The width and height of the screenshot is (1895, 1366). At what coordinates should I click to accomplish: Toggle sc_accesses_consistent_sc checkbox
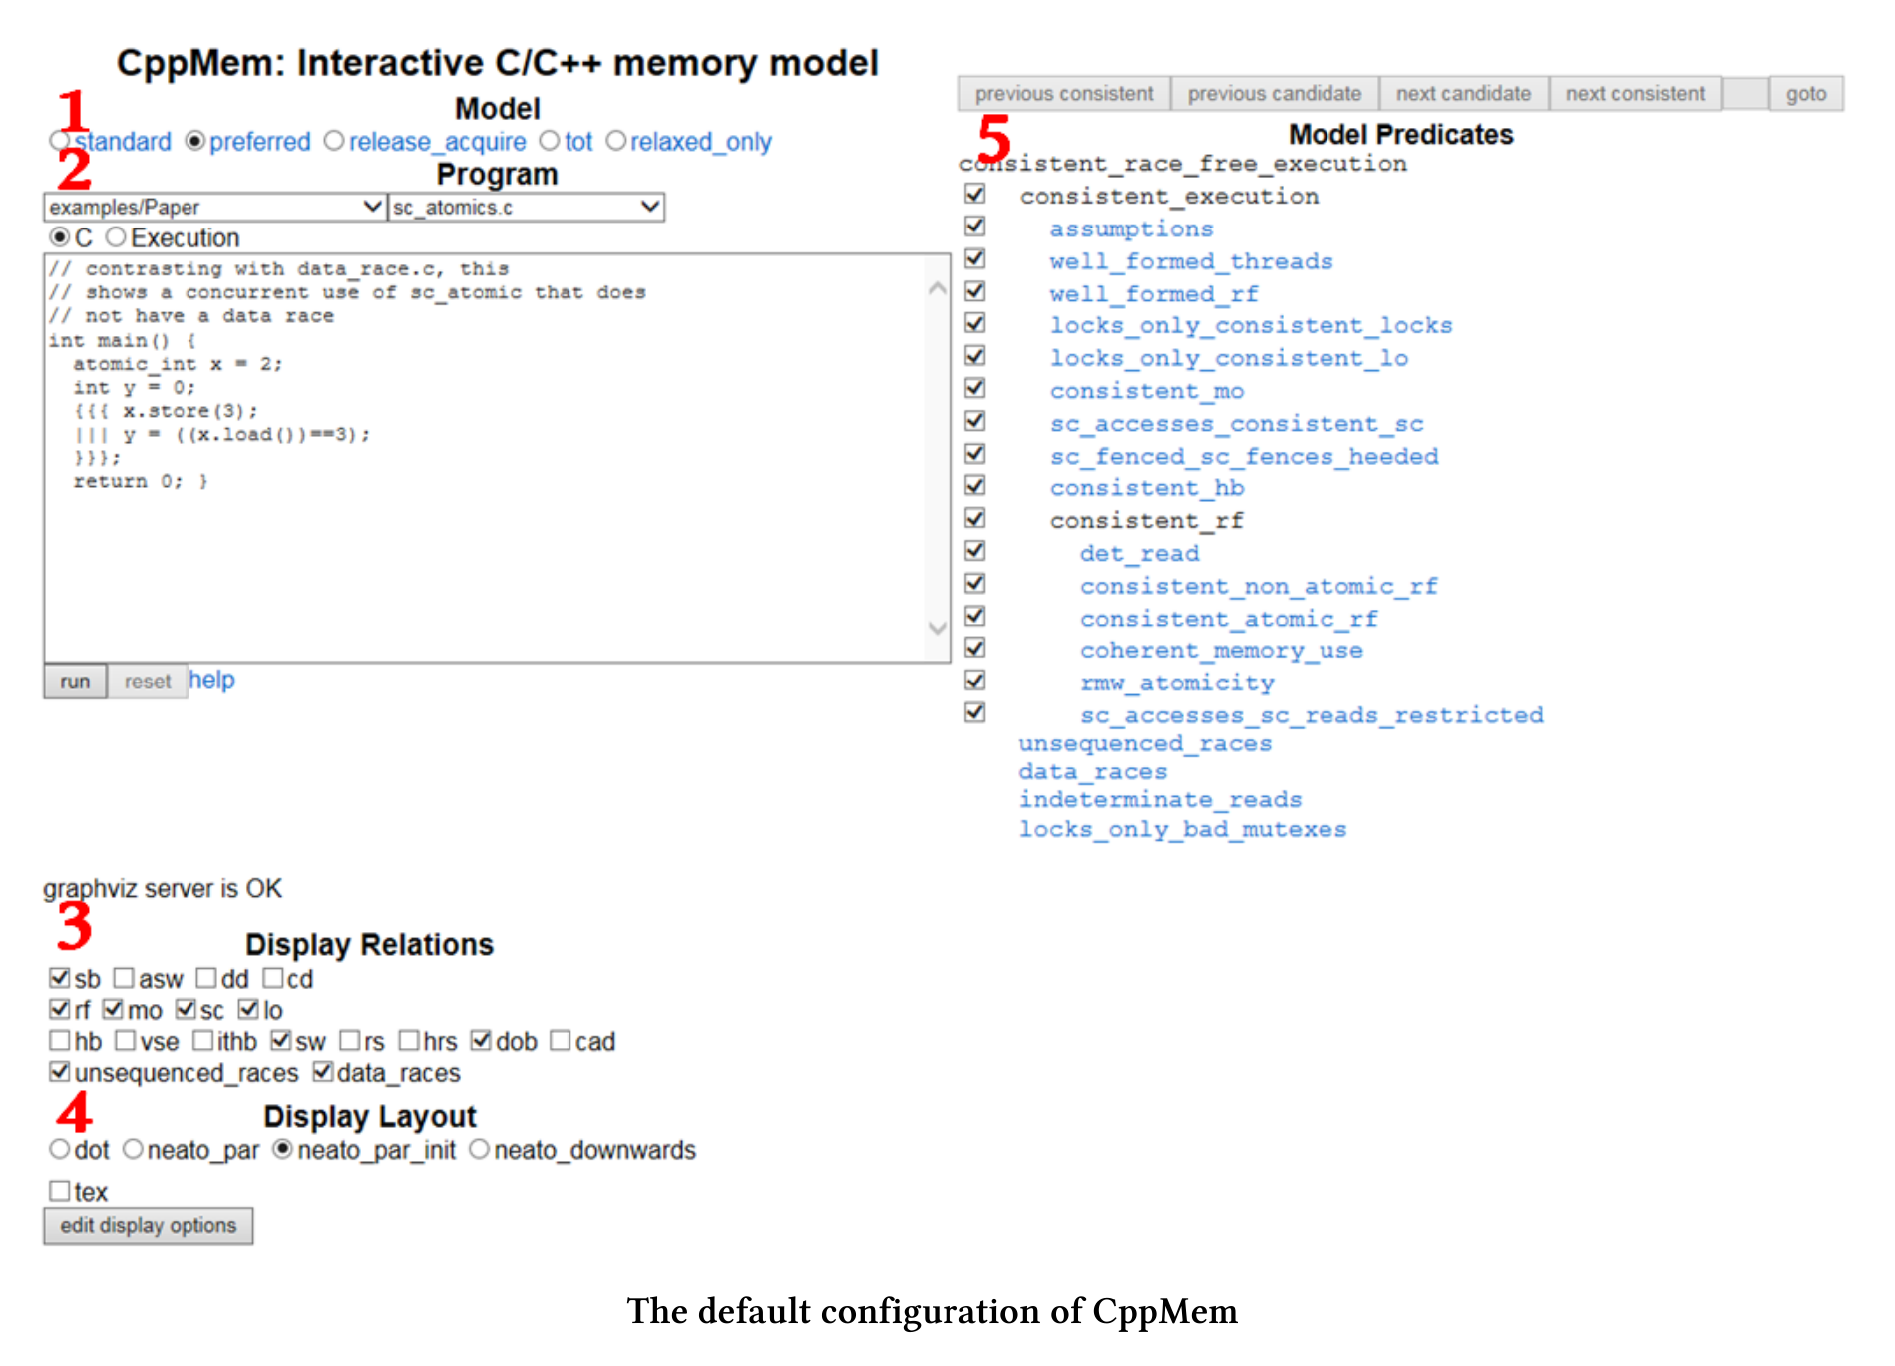(975, 421)
